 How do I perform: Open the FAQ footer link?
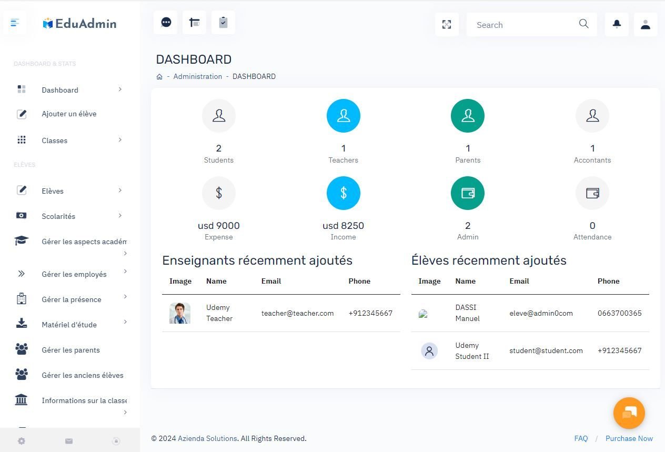click(x=581, y=438)
